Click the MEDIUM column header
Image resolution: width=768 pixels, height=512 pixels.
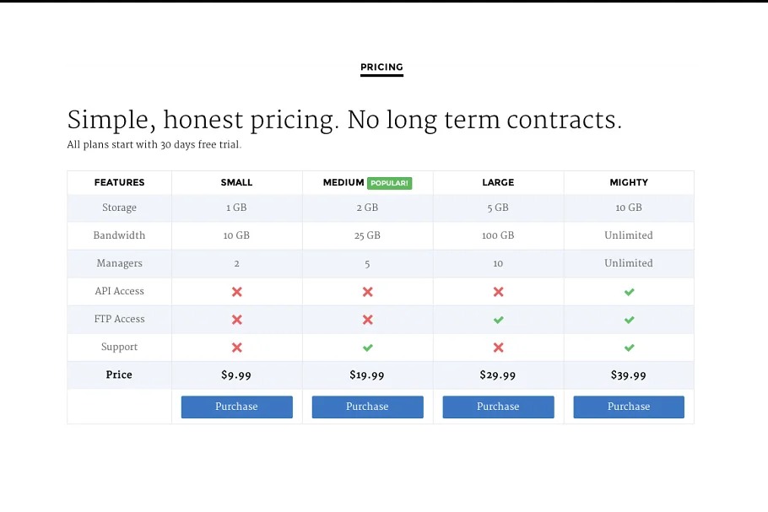click(343, 182)
